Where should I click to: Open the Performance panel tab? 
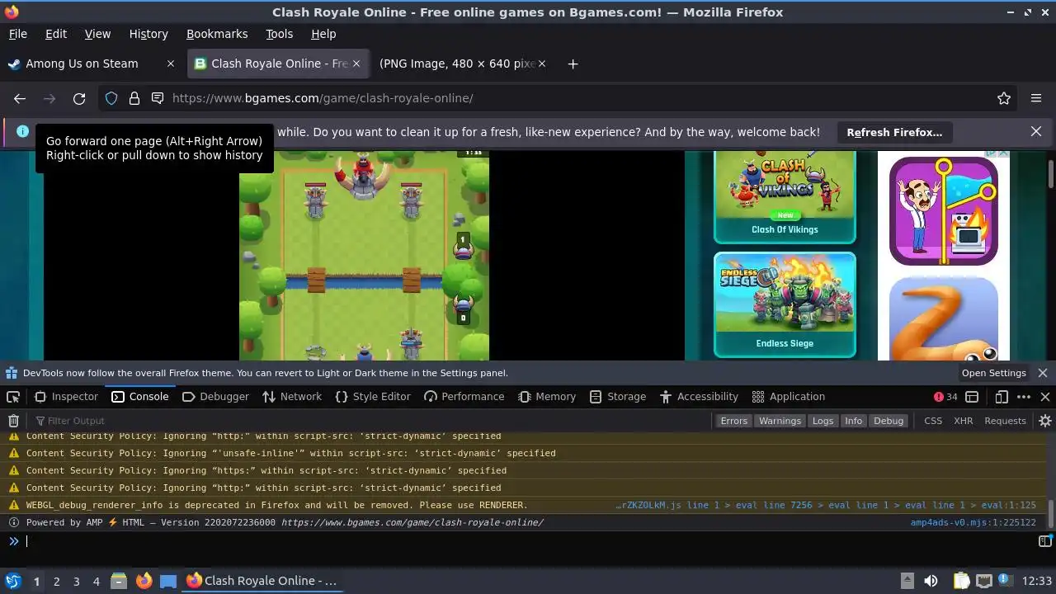464,397
